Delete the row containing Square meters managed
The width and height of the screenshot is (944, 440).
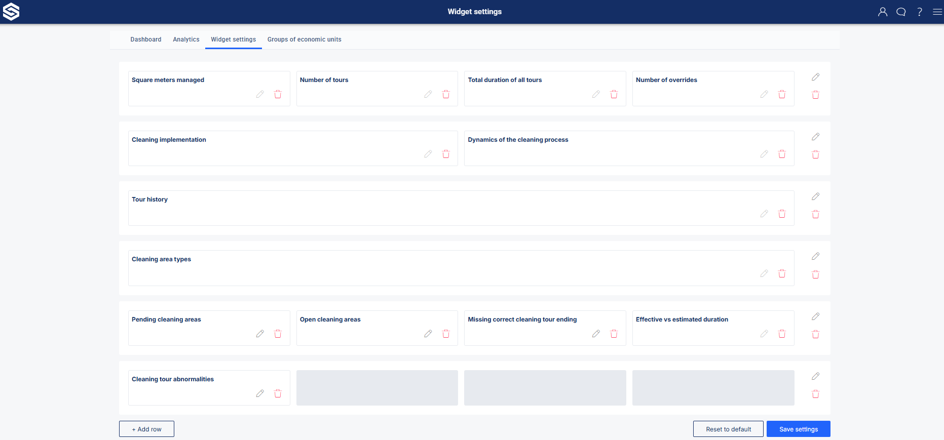(815, 95)
